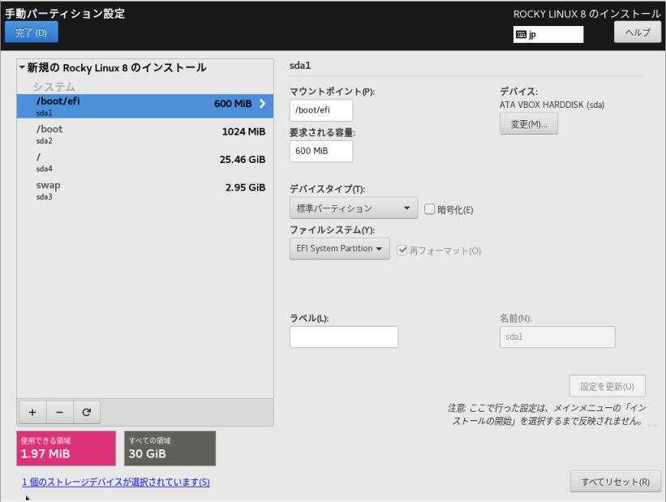Select the /boot sda2 partition row
The width and height of the screenshot is (666, 502).
pos(145,134)
